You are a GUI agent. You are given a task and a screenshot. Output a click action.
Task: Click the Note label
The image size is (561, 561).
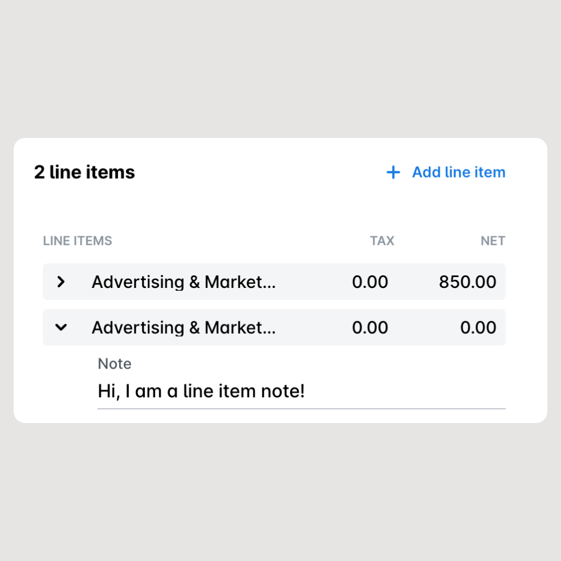pos(114,364)
